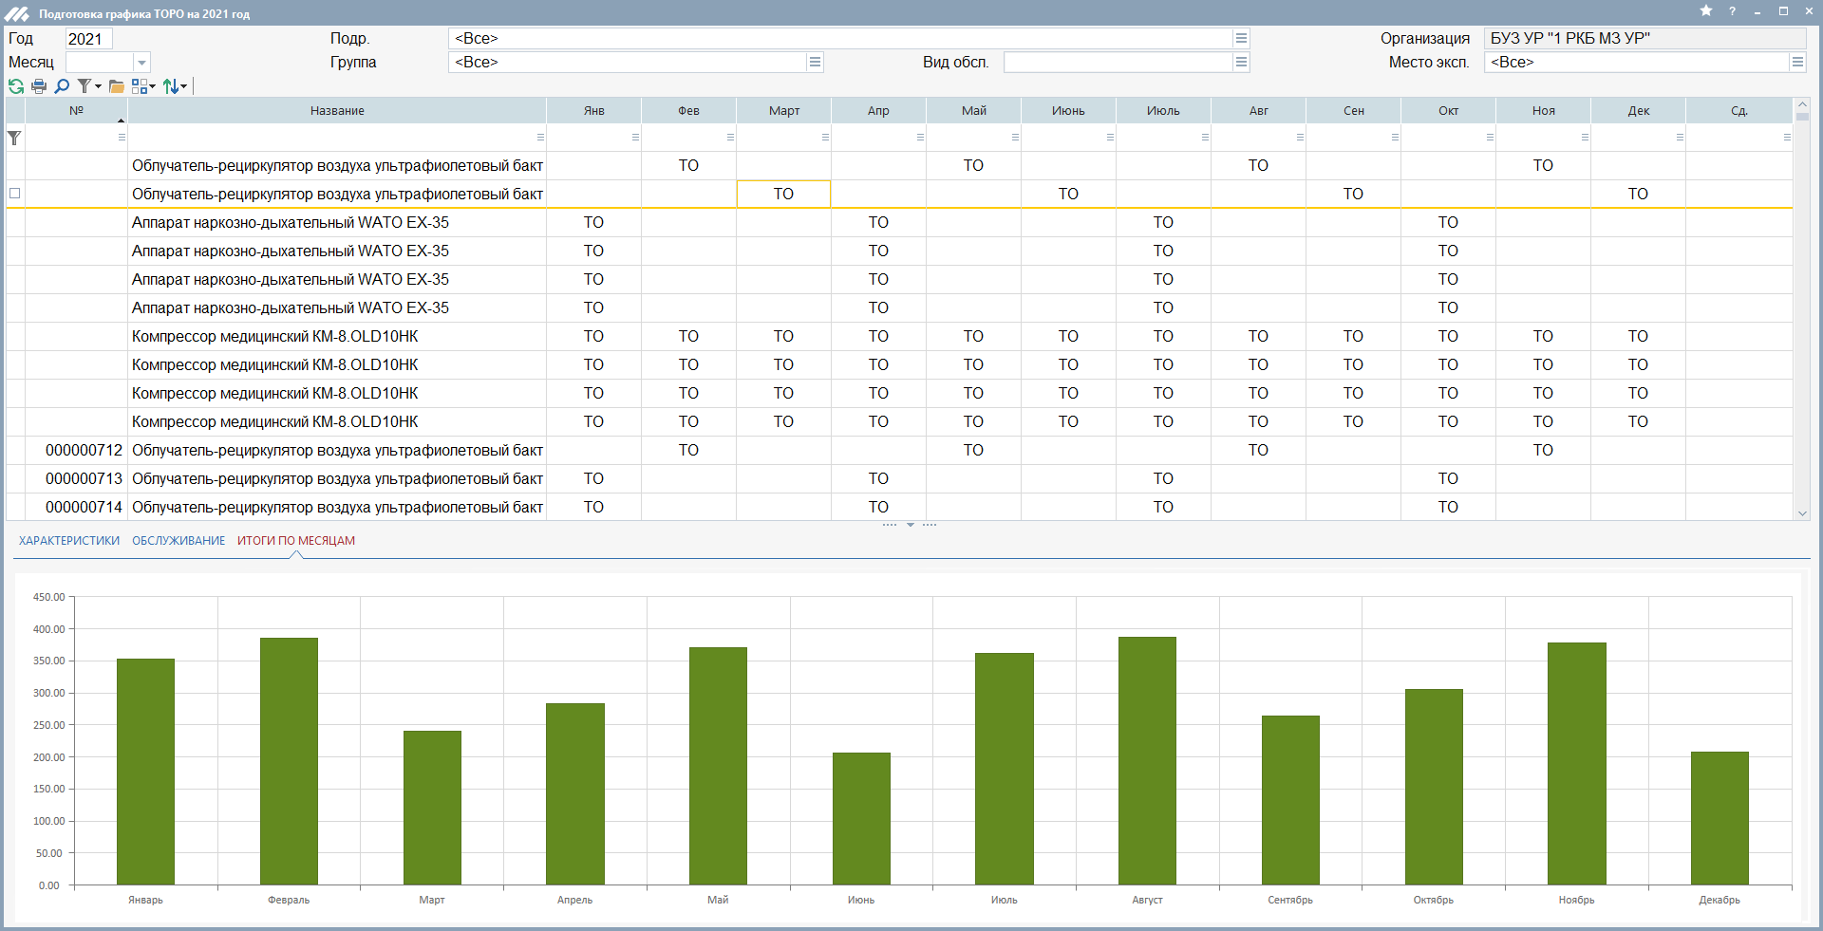Screen dimensions: 1823x931
Task: Click first Компрессор медицинский КМ-8.OLD10HK row
Action: 898,336
